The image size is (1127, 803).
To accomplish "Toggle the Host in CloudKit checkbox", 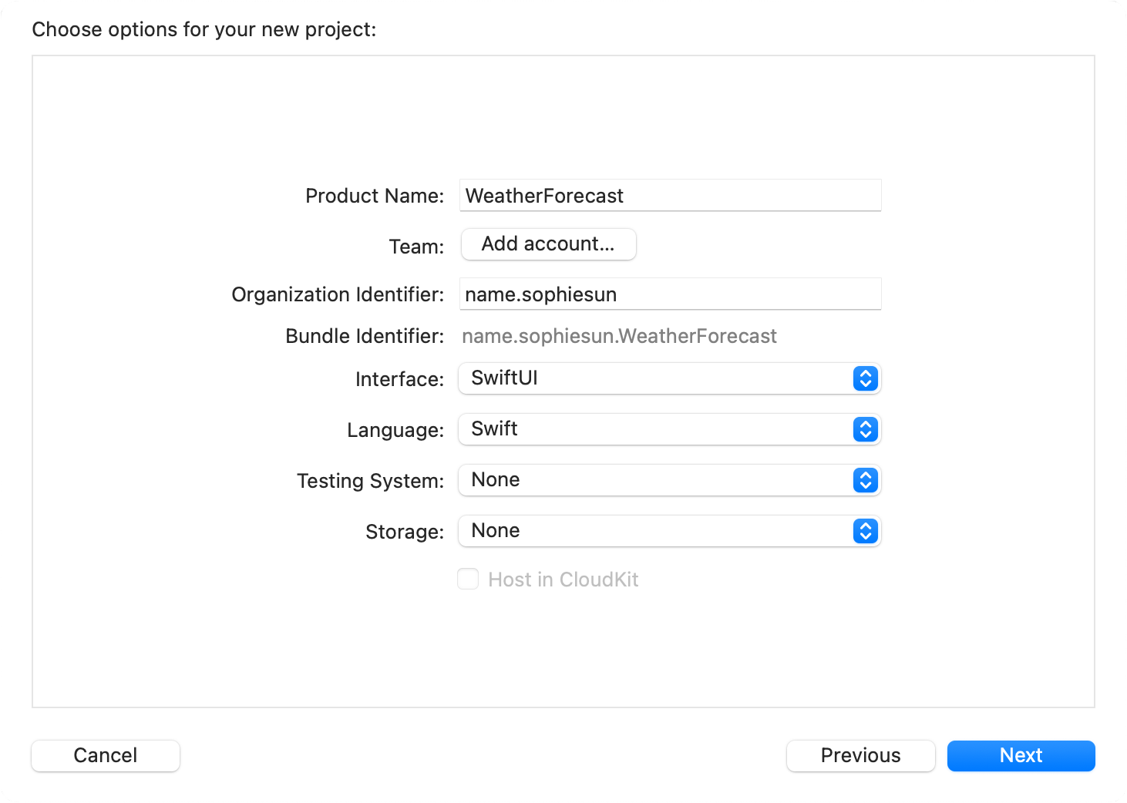I will (x=468, y=580).
